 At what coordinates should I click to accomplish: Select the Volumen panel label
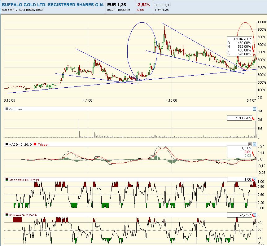(x=15, y=109)
